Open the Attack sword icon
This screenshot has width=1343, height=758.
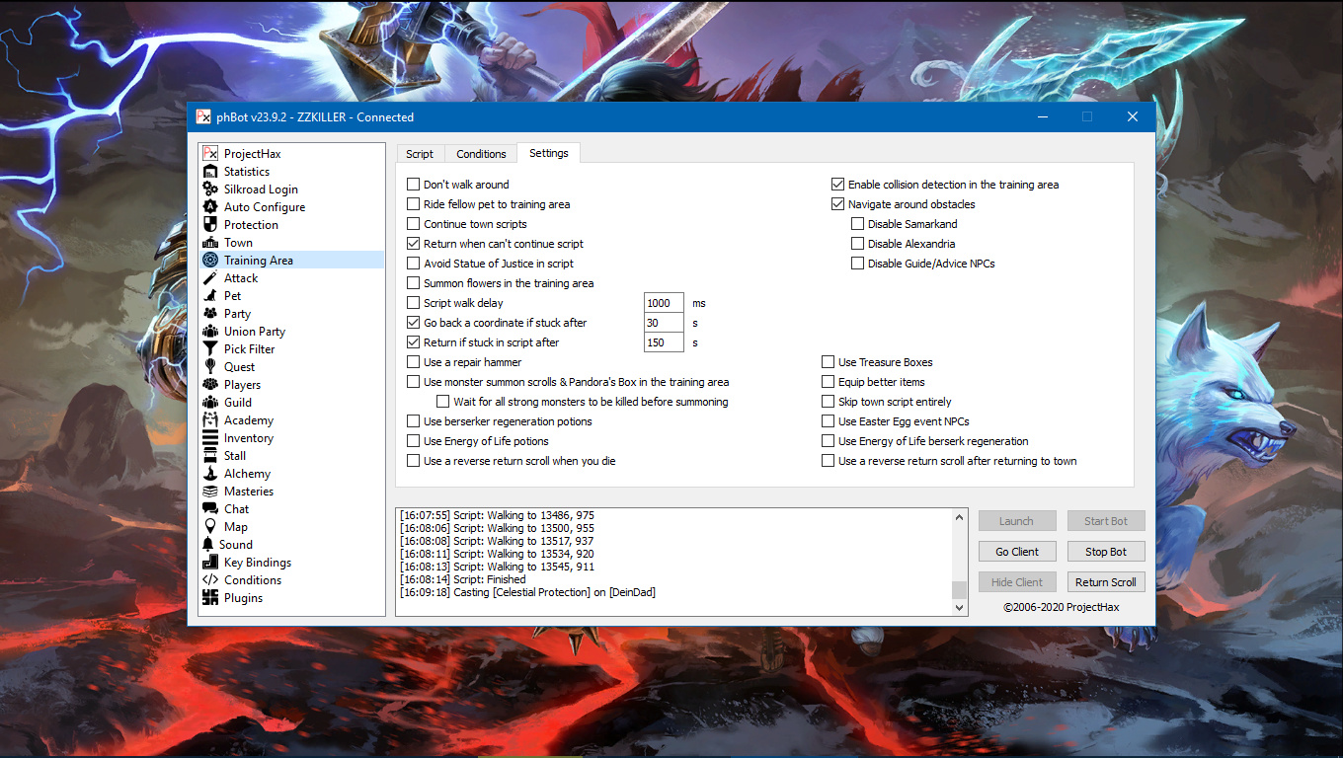point(209,278)
